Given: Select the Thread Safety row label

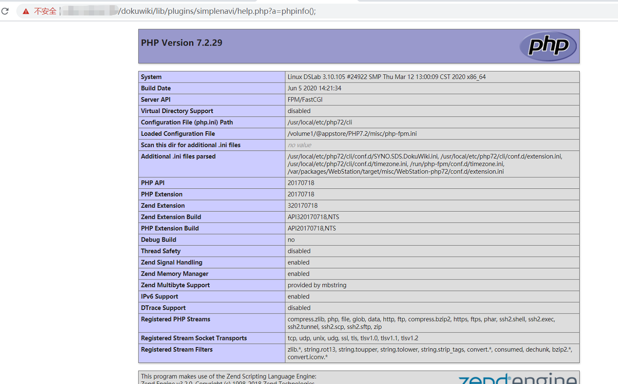Looking at the screenshot, I should tap(161, 251).
